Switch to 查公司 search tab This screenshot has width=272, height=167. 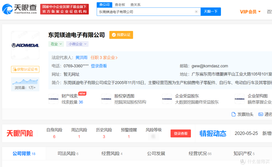[105, 5]
